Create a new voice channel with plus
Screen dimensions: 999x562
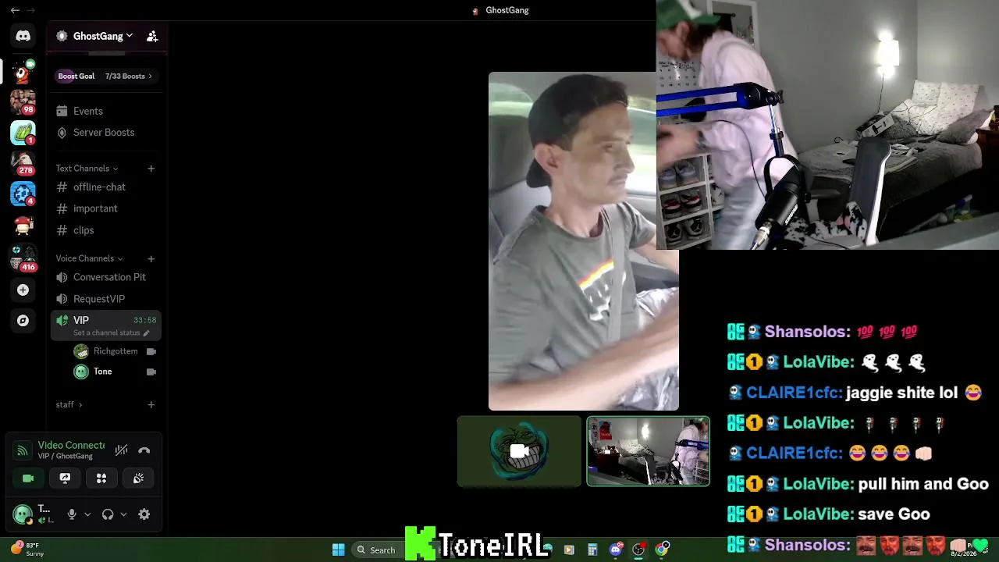click(151, 258)
